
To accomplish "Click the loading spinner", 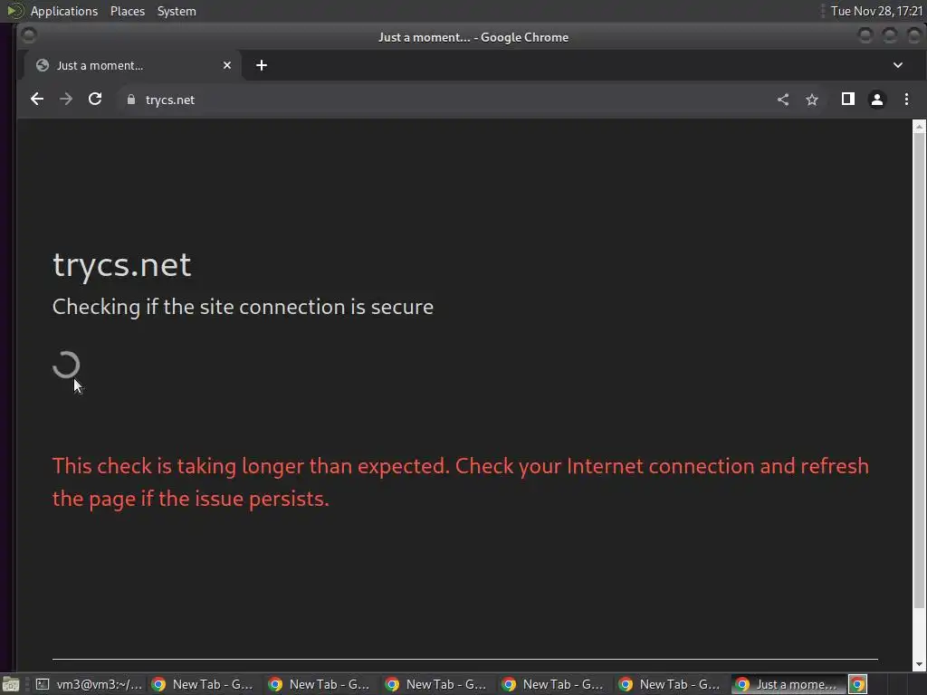I will click(x=66, y=365).
